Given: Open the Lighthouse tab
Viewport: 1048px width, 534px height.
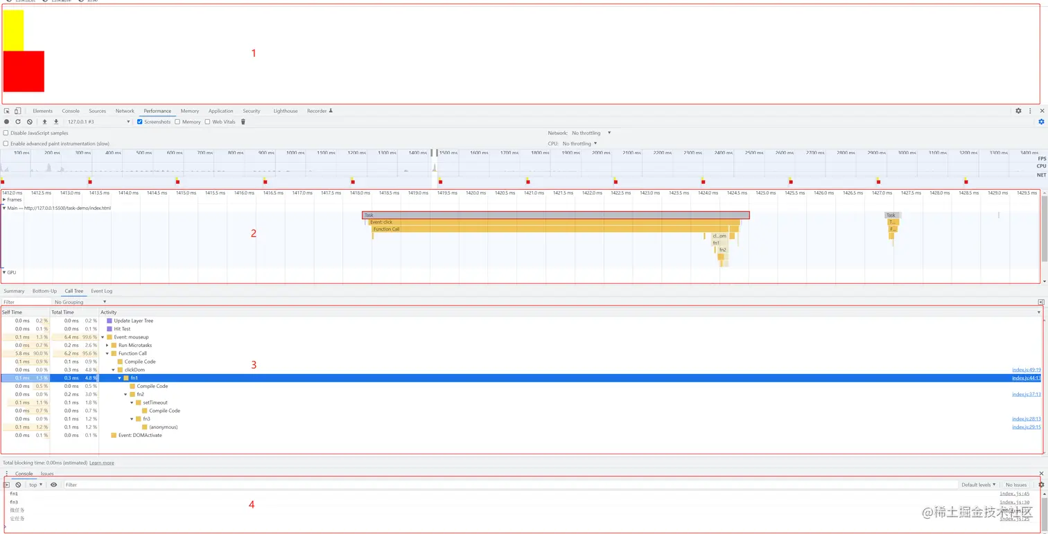Looking at the screenshot, I should pyautogui.click(x=286, y=111).
